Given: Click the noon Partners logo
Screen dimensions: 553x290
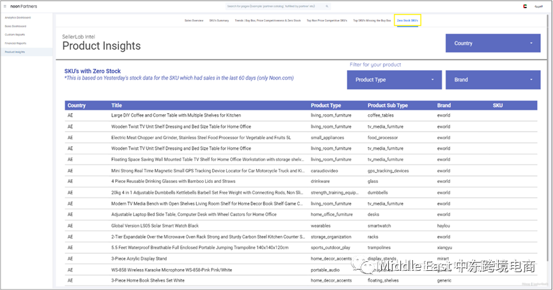Looking at the screenshot, I should pyautogui.click(x=24, y=6).
